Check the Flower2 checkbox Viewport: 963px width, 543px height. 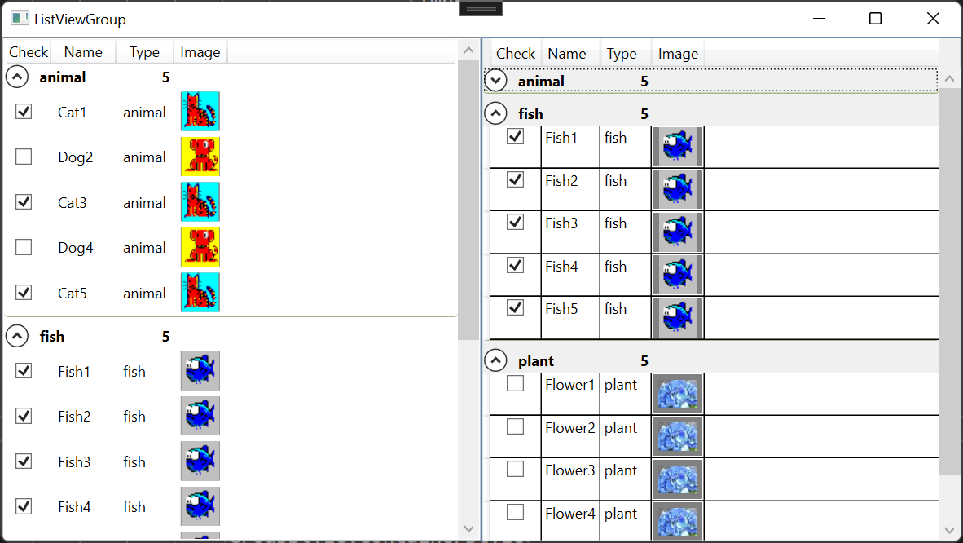coord(515,426)
